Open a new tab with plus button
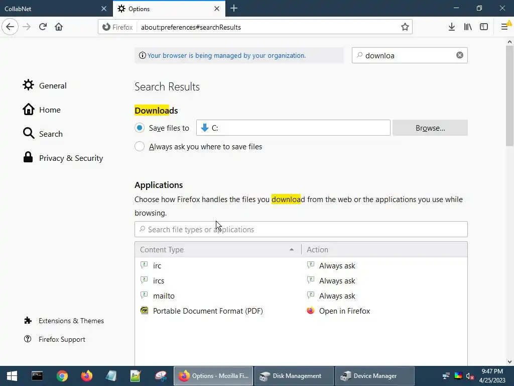 pyautogui.click(x=234, y=9)
